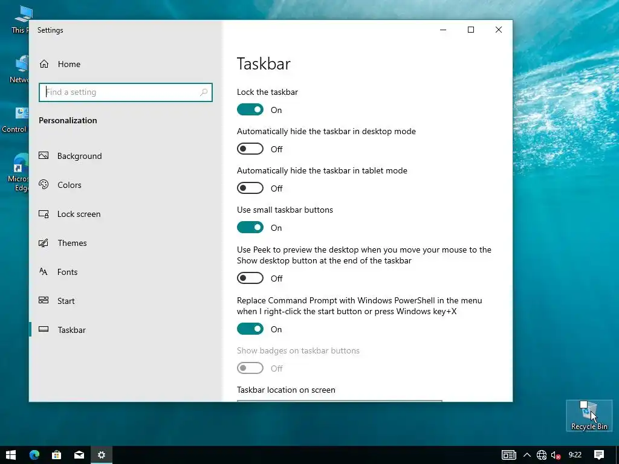Viewport: 619px width, 464px height.
Task: Select Network desktop icon
Action: click(x=20, y=69)
